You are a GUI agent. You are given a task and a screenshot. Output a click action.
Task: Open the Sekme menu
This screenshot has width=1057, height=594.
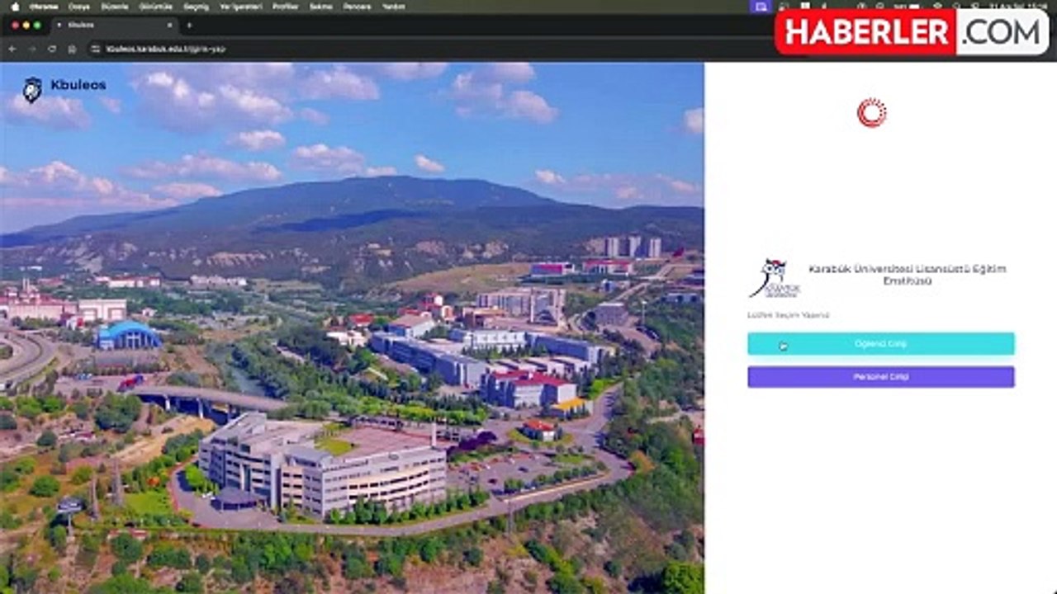[320, 7]
